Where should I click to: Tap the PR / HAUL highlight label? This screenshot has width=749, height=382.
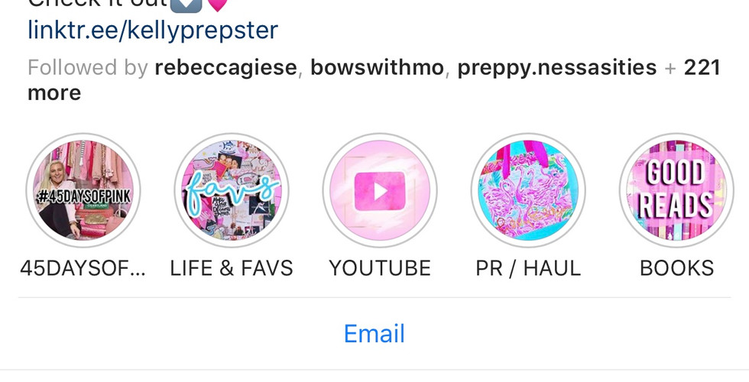(528, 268)
